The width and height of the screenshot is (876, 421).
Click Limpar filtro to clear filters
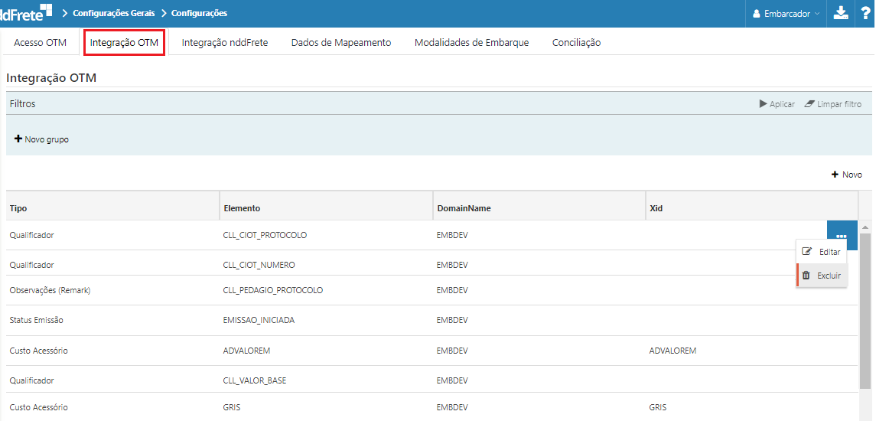pos(832,104)
